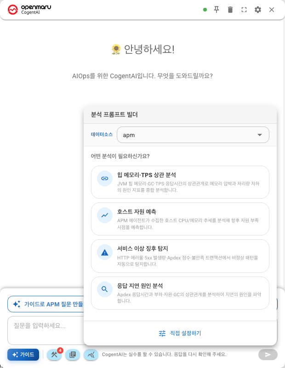Select the 응답 지연 원인 분석 card
285x368 pixels.
tap(180, 293)
